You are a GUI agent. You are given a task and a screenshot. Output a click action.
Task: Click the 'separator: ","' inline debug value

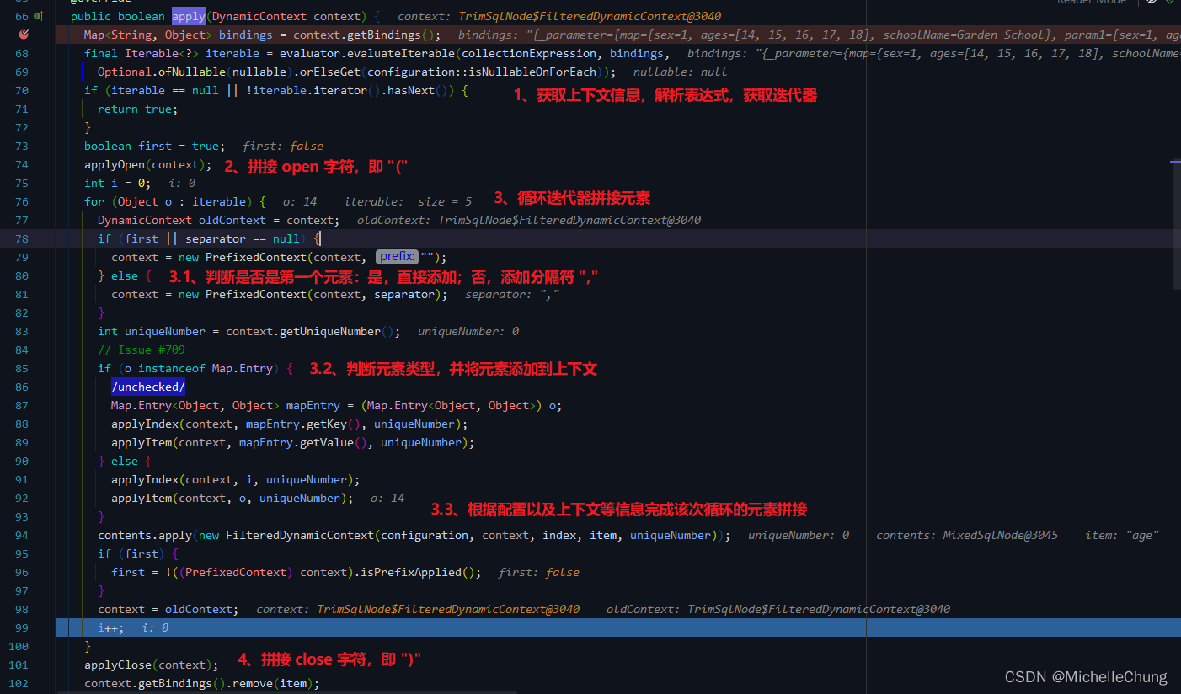[x=511, y=294]
